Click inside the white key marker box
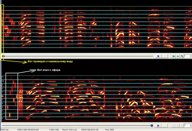 point(12,96)
